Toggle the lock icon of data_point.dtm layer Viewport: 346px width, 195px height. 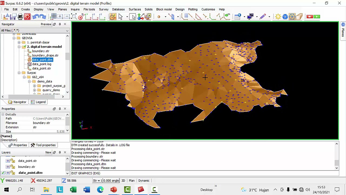click(13, 173)
